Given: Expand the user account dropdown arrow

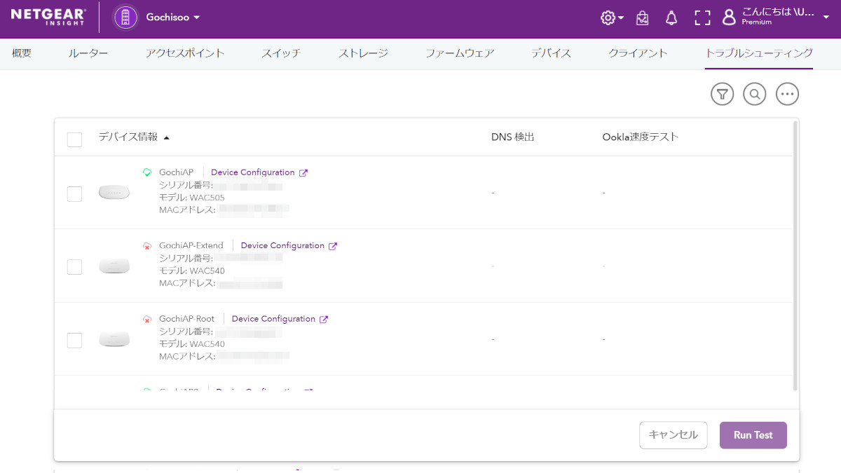Looking at the screenshot, I should [826, 18].
